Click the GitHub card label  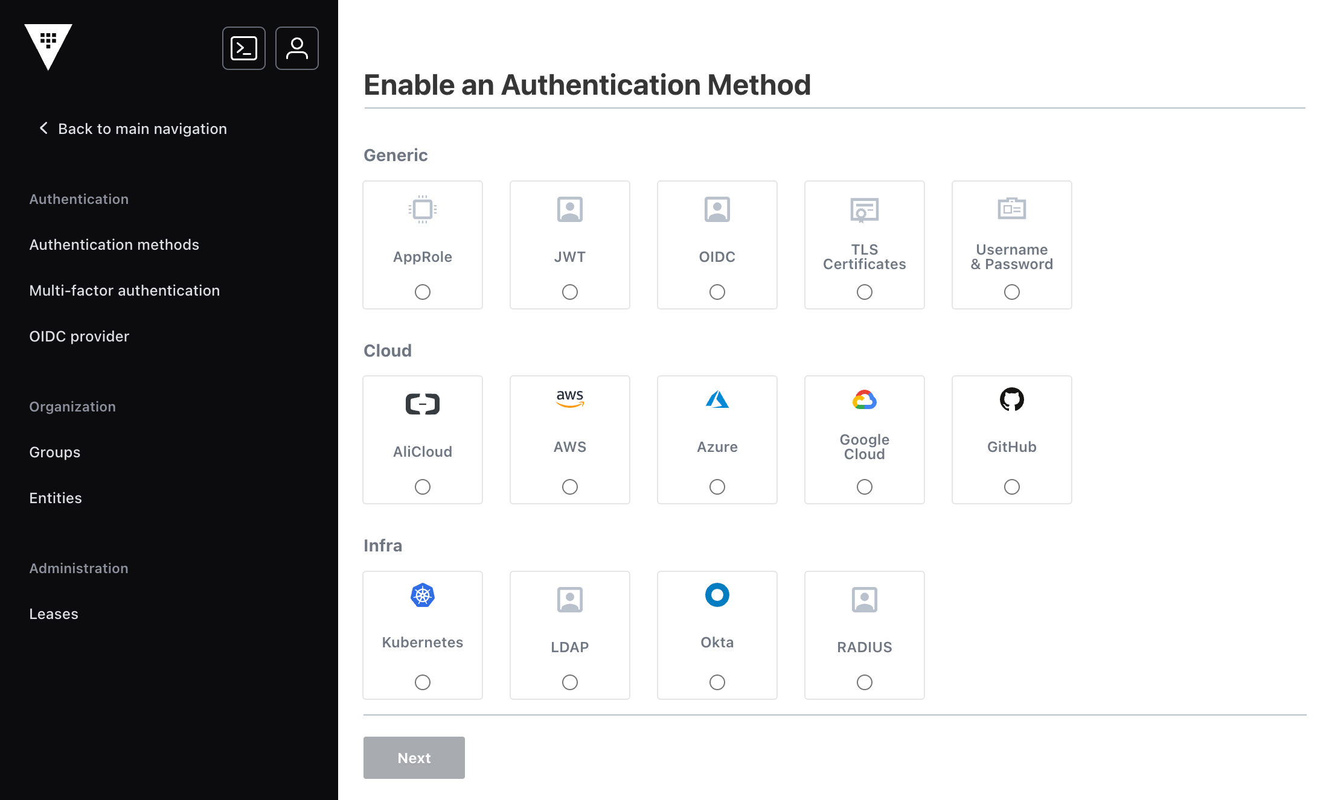(1012, 447)
